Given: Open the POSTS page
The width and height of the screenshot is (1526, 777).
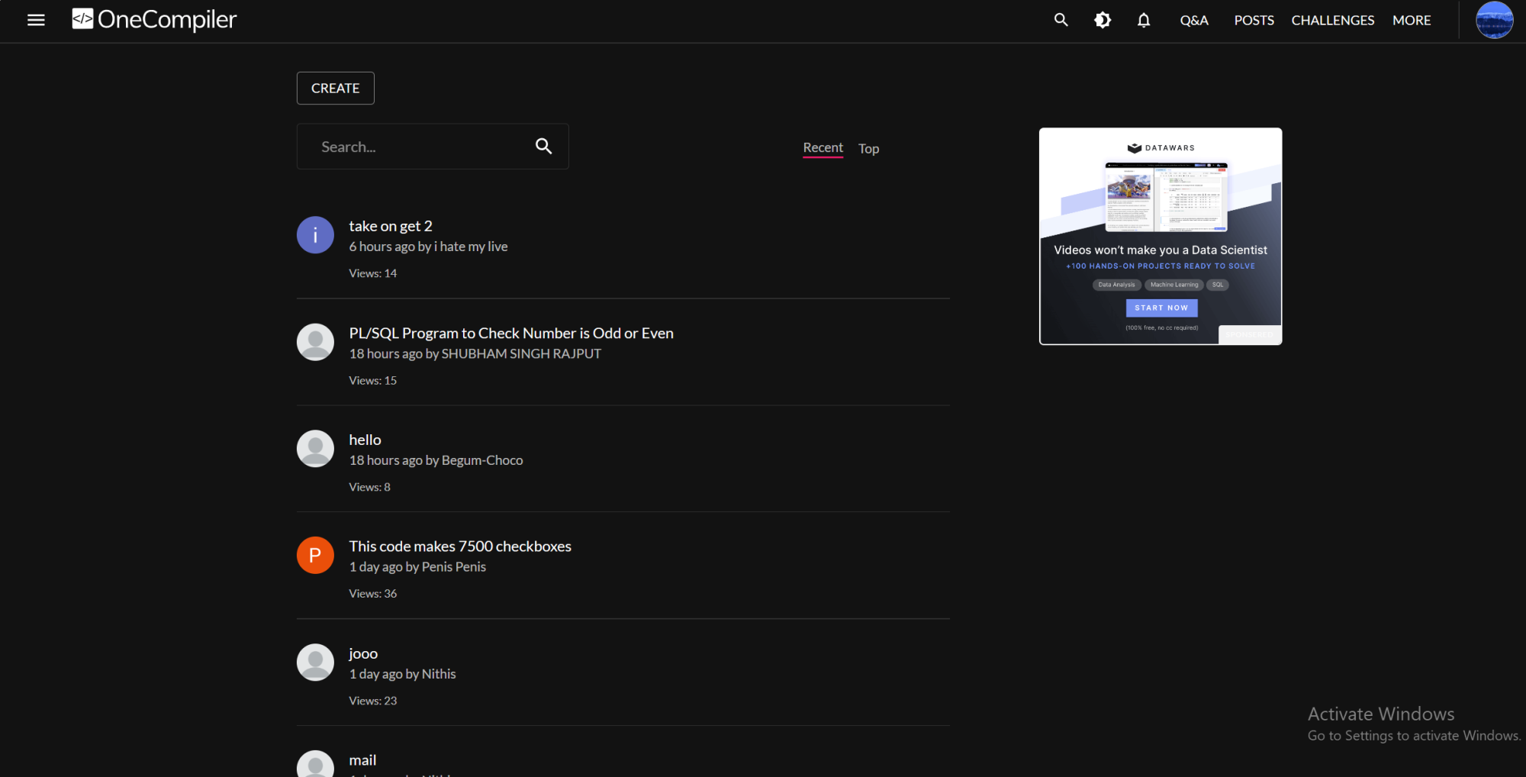Looking at the screenshot, I should click(1254, 21).
